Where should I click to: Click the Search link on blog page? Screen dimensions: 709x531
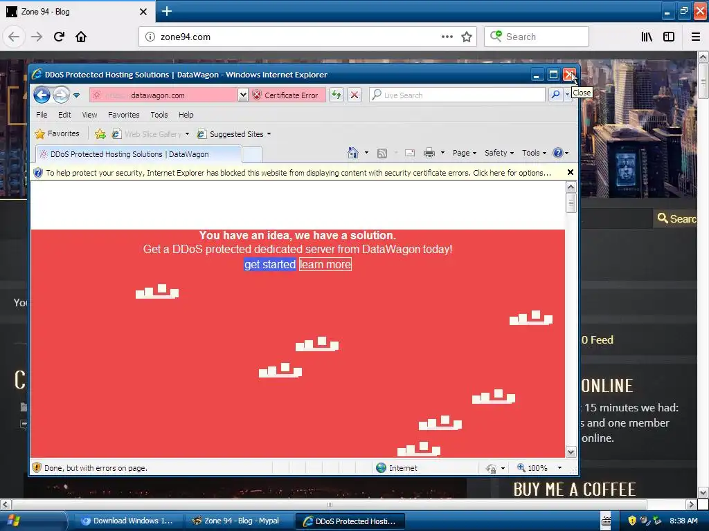coord(677,218)
